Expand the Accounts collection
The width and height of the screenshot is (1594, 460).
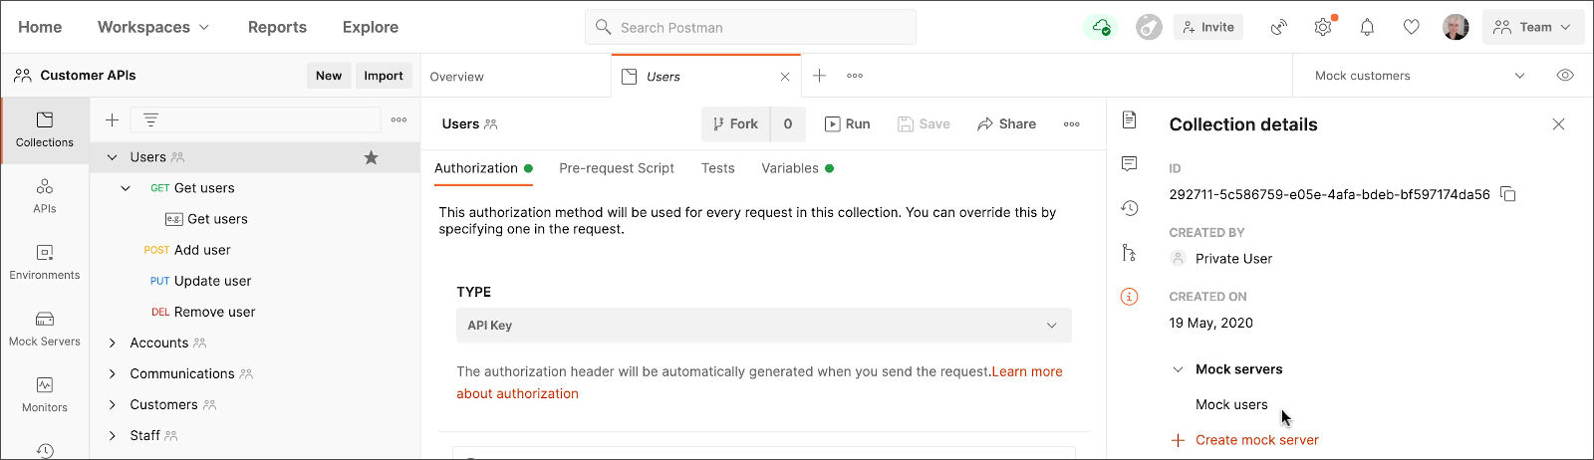[x=112, y=343]
